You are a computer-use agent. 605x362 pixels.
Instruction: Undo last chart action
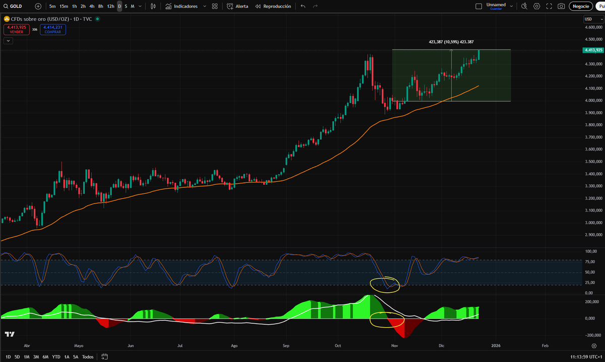(x=302, y=6)
